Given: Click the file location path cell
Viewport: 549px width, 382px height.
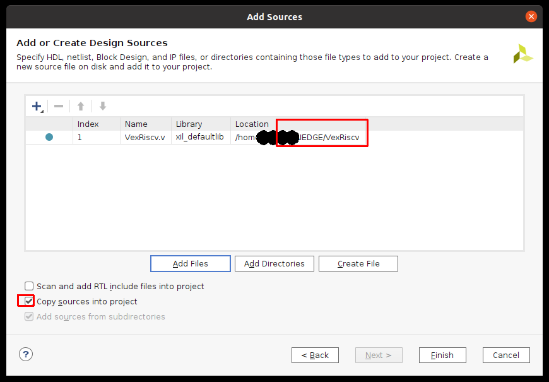Looking at the screenshot, I should coord(298,138).
